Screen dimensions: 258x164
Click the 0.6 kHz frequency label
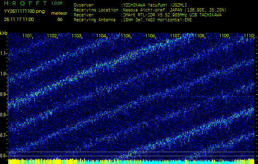(x=4, y=156)
